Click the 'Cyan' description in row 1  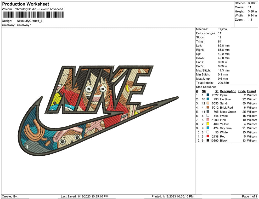point(223,95)
